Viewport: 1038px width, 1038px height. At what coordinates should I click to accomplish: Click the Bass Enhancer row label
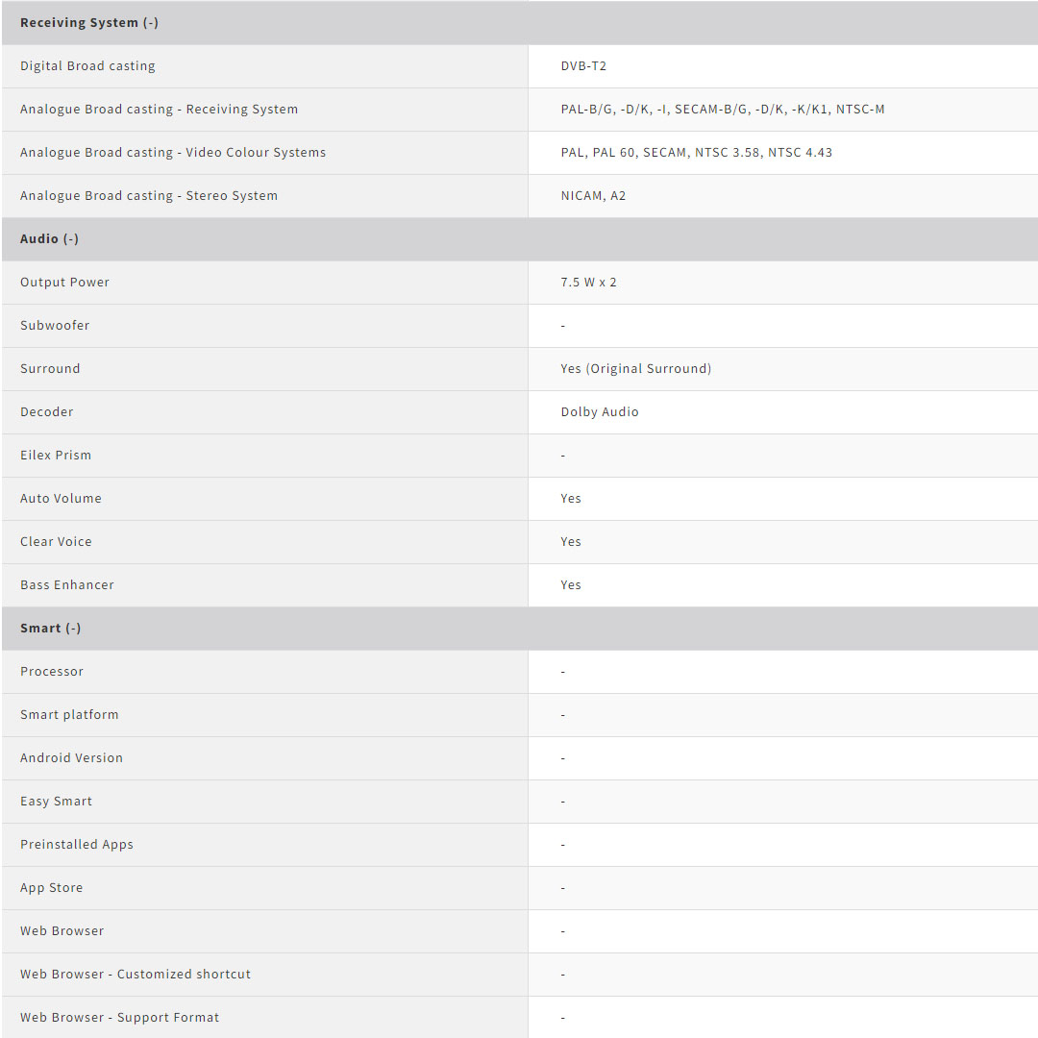pos(67,585)
